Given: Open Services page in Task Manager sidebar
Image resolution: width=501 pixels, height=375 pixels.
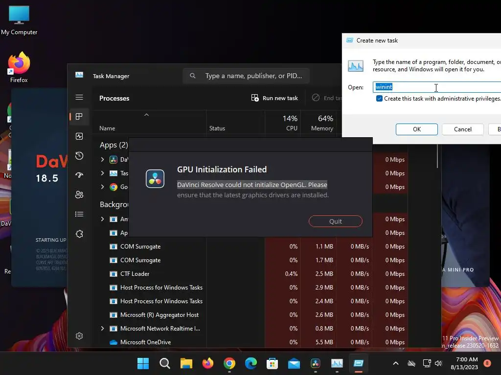Looking at the screenshot, I should 79,234.
